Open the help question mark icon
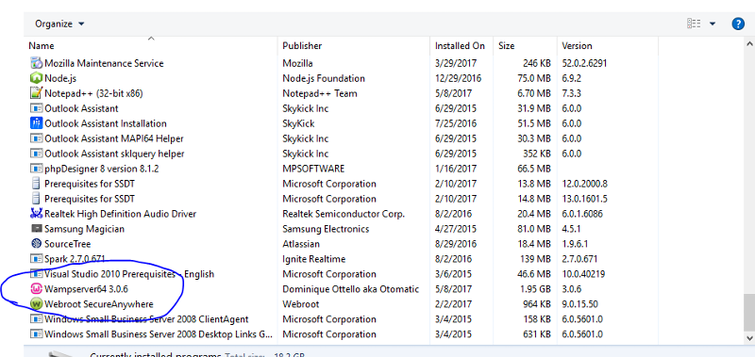755x357 pixels. pos(738,24)
